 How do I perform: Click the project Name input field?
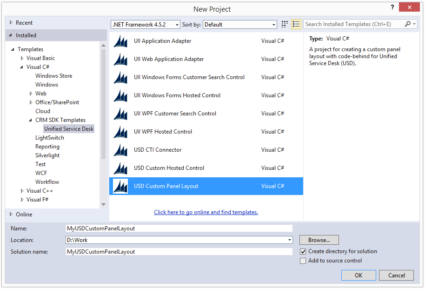(179, 229)
